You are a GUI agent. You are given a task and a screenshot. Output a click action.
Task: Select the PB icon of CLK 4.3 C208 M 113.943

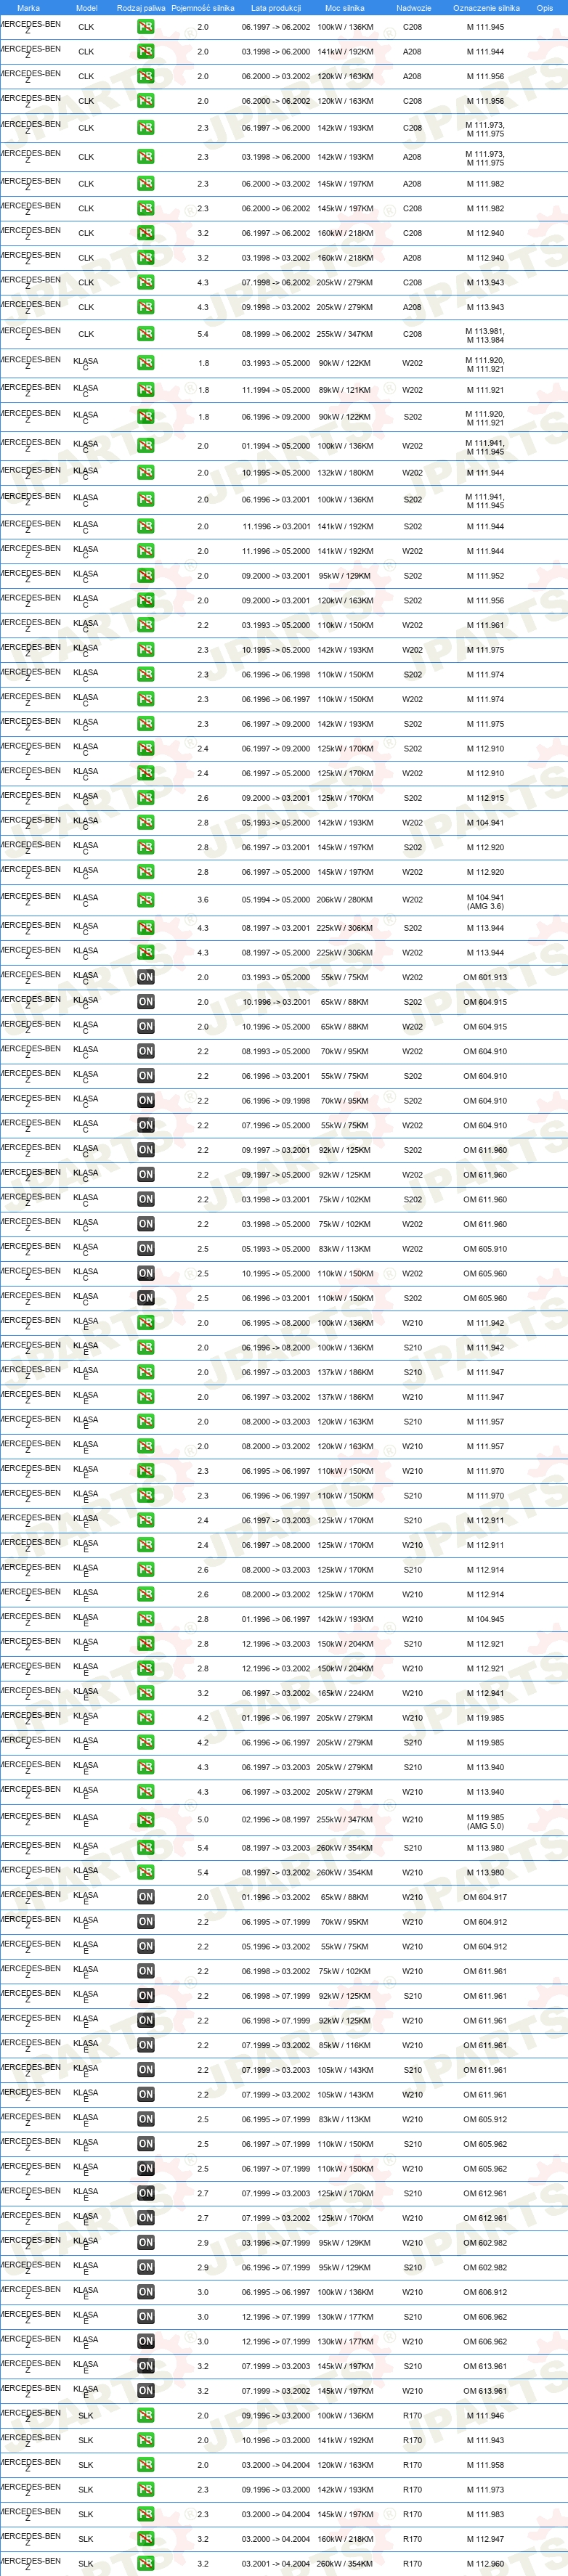pos(146,283)
